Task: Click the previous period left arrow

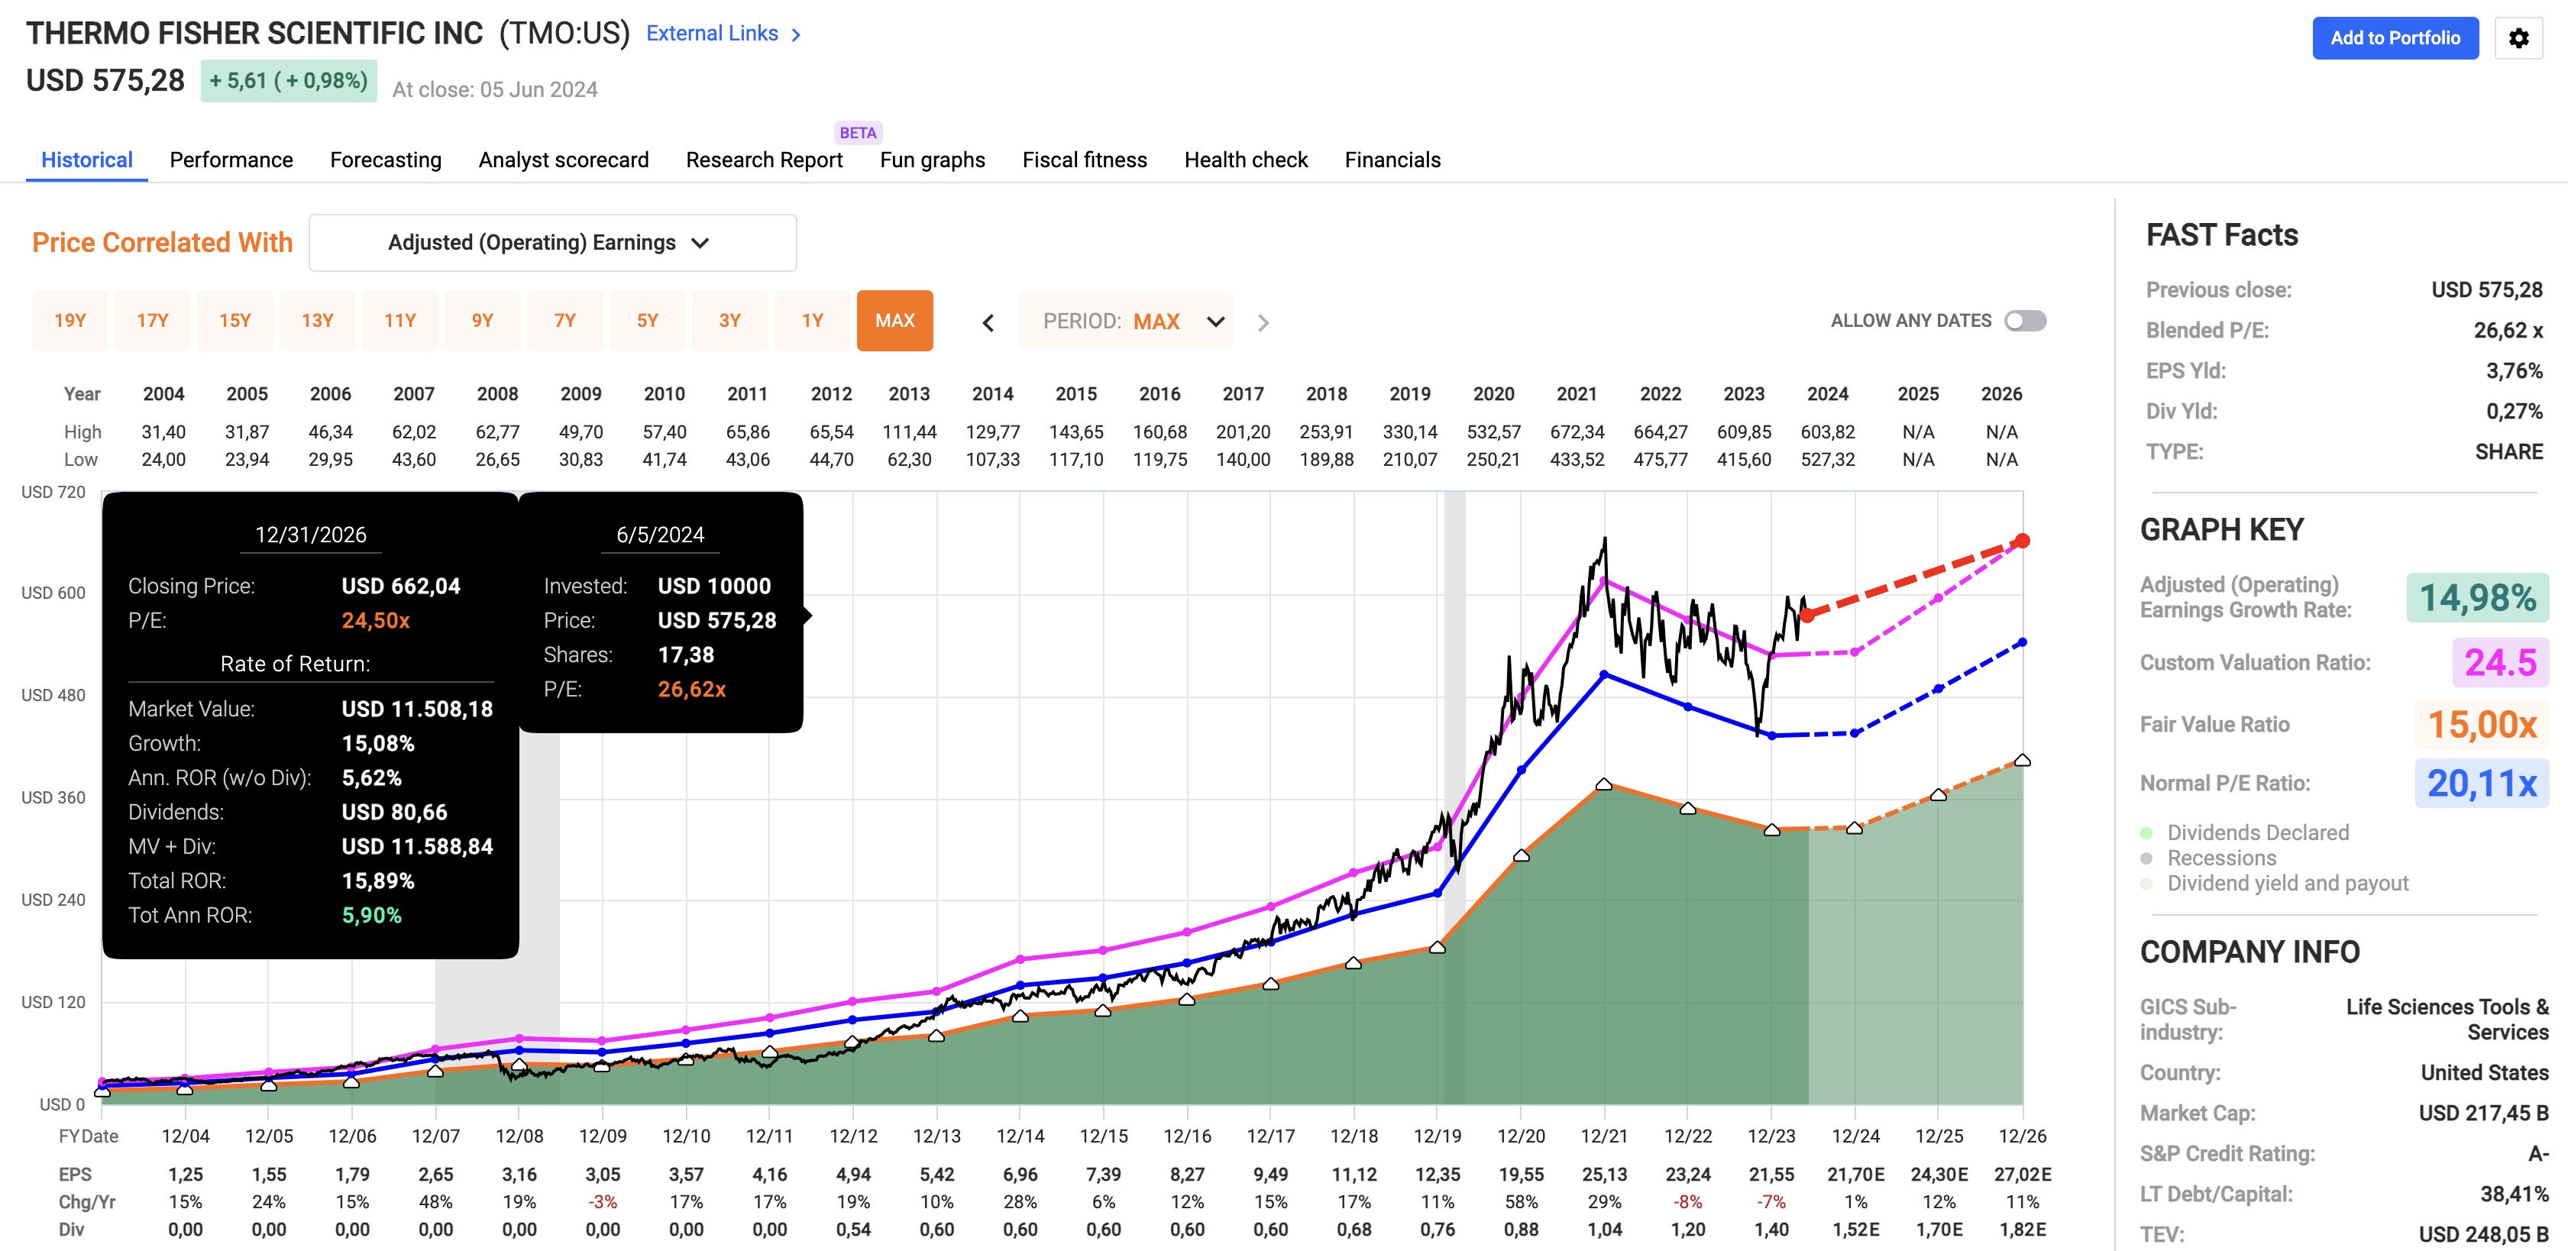Action: pos(988,322)
